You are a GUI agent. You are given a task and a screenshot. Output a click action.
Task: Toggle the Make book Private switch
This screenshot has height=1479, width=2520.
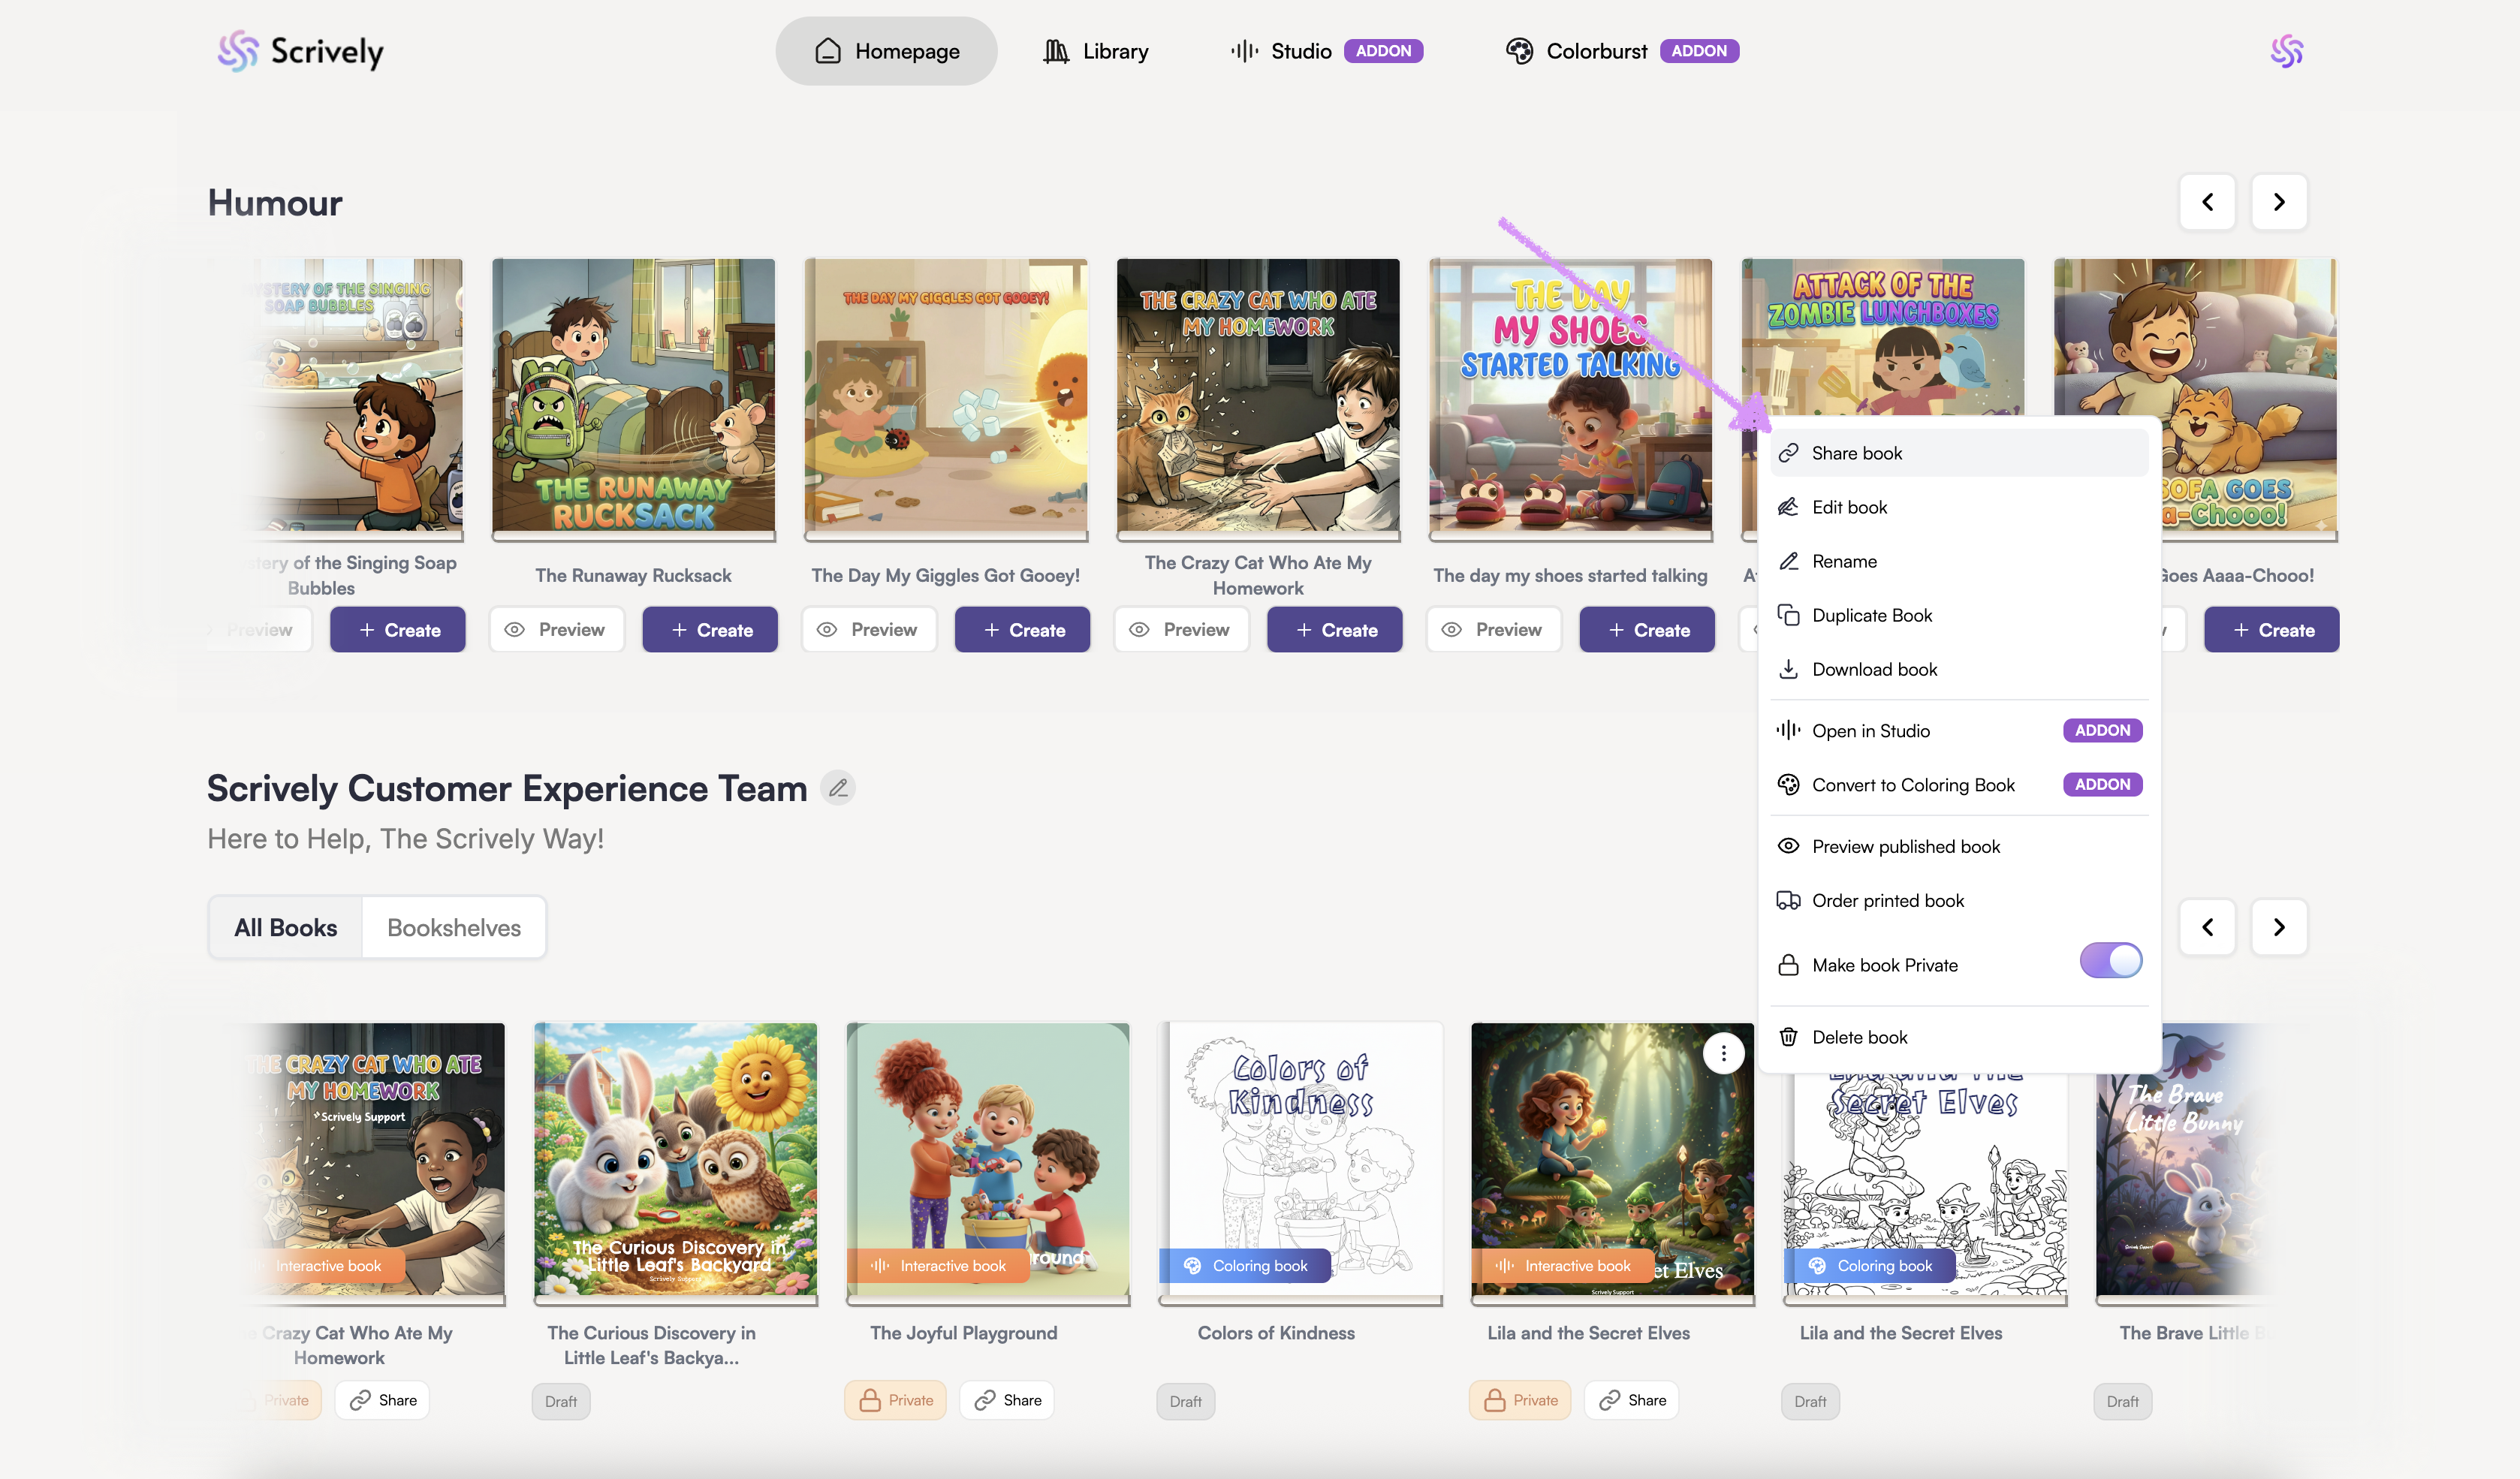pos(2110,961)
